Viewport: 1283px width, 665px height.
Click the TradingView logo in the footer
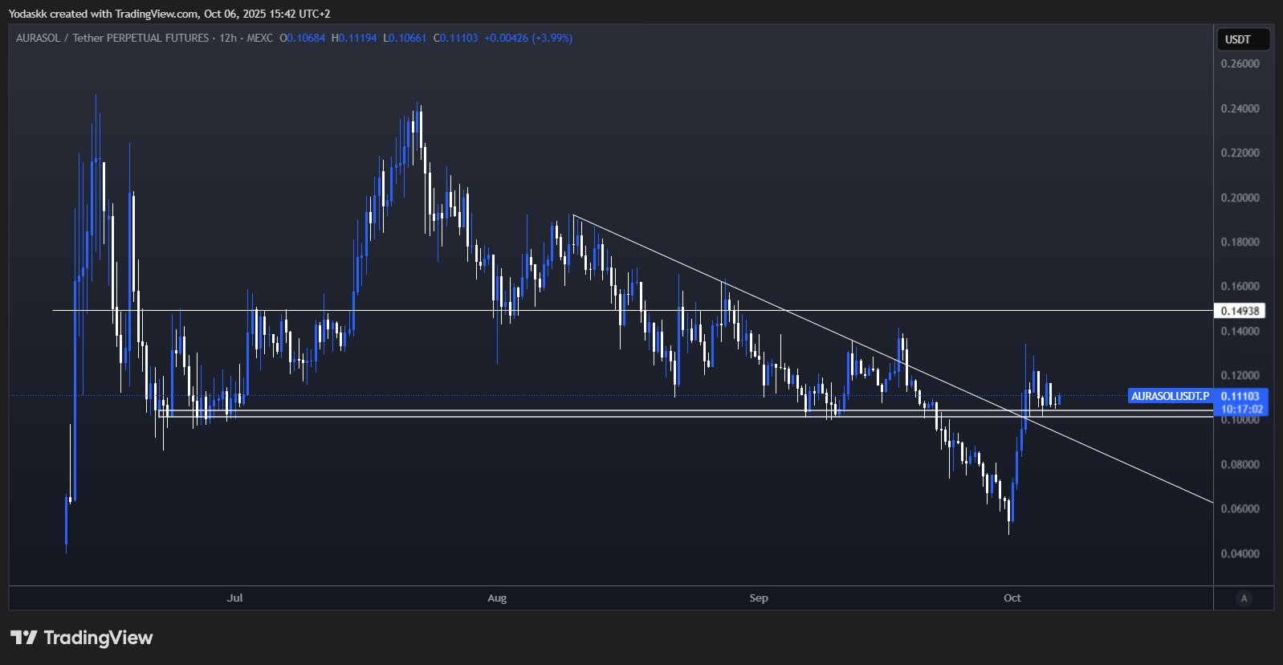click(x=82, y=638)
